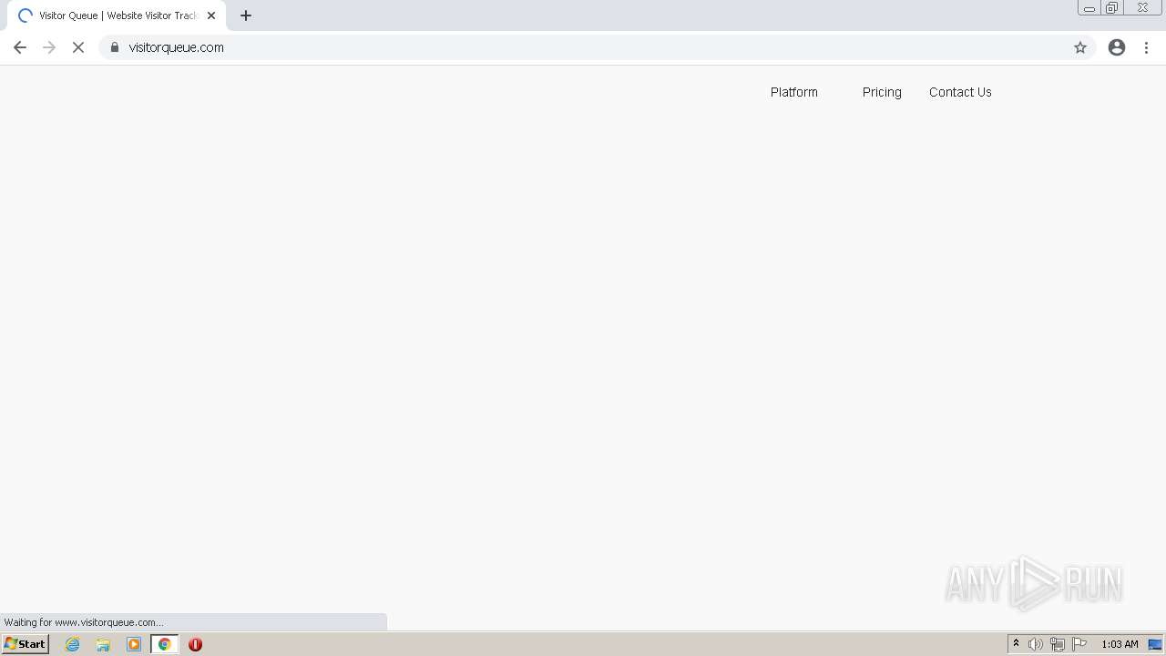Open Windows Explorer folder from the taskbar

tap(103, 644)
